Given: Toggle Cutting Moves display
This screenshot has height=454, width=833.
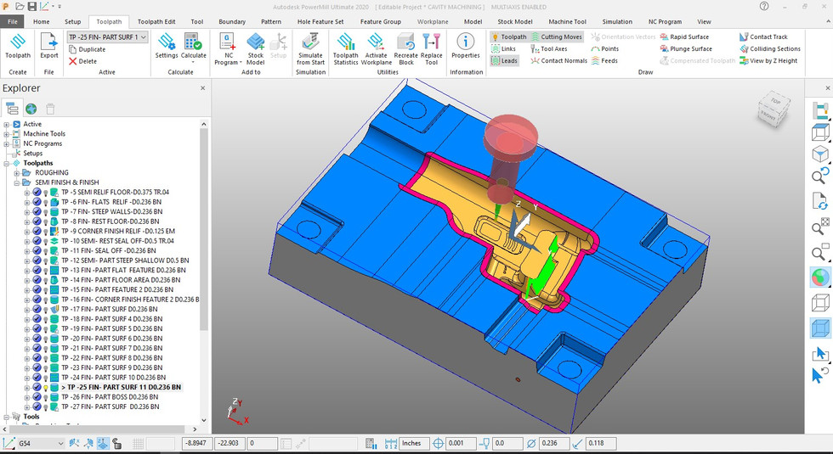Looking at the screenshot, I should (557, 36).
